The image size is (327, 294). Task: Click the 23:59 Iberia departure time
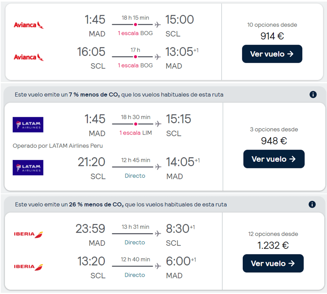90,229
